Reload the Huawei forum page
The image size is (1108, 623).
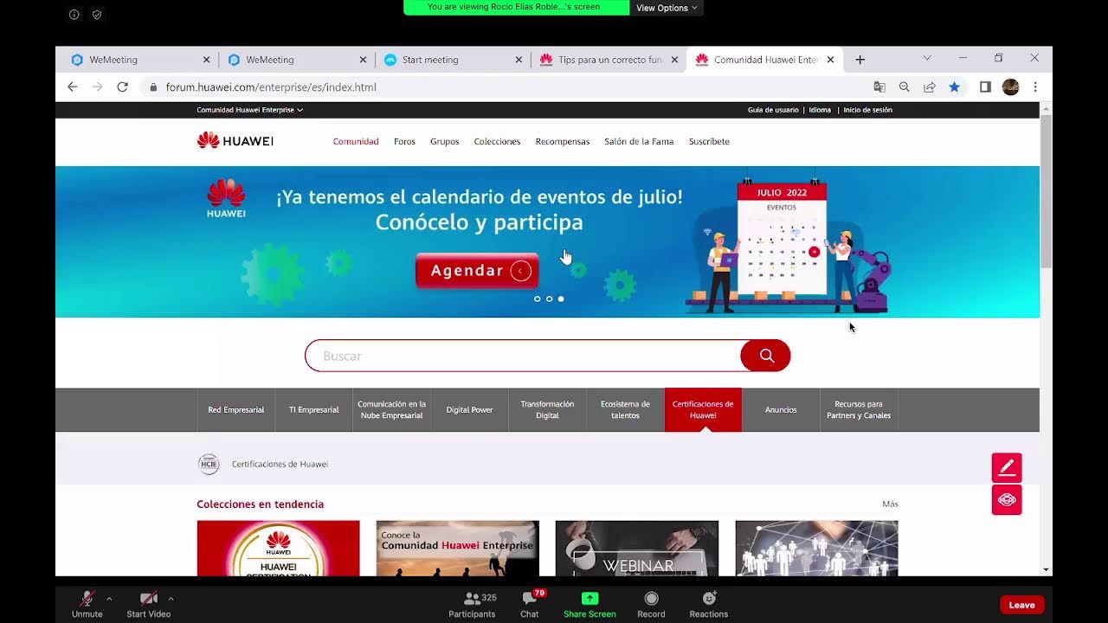(122, 87)
